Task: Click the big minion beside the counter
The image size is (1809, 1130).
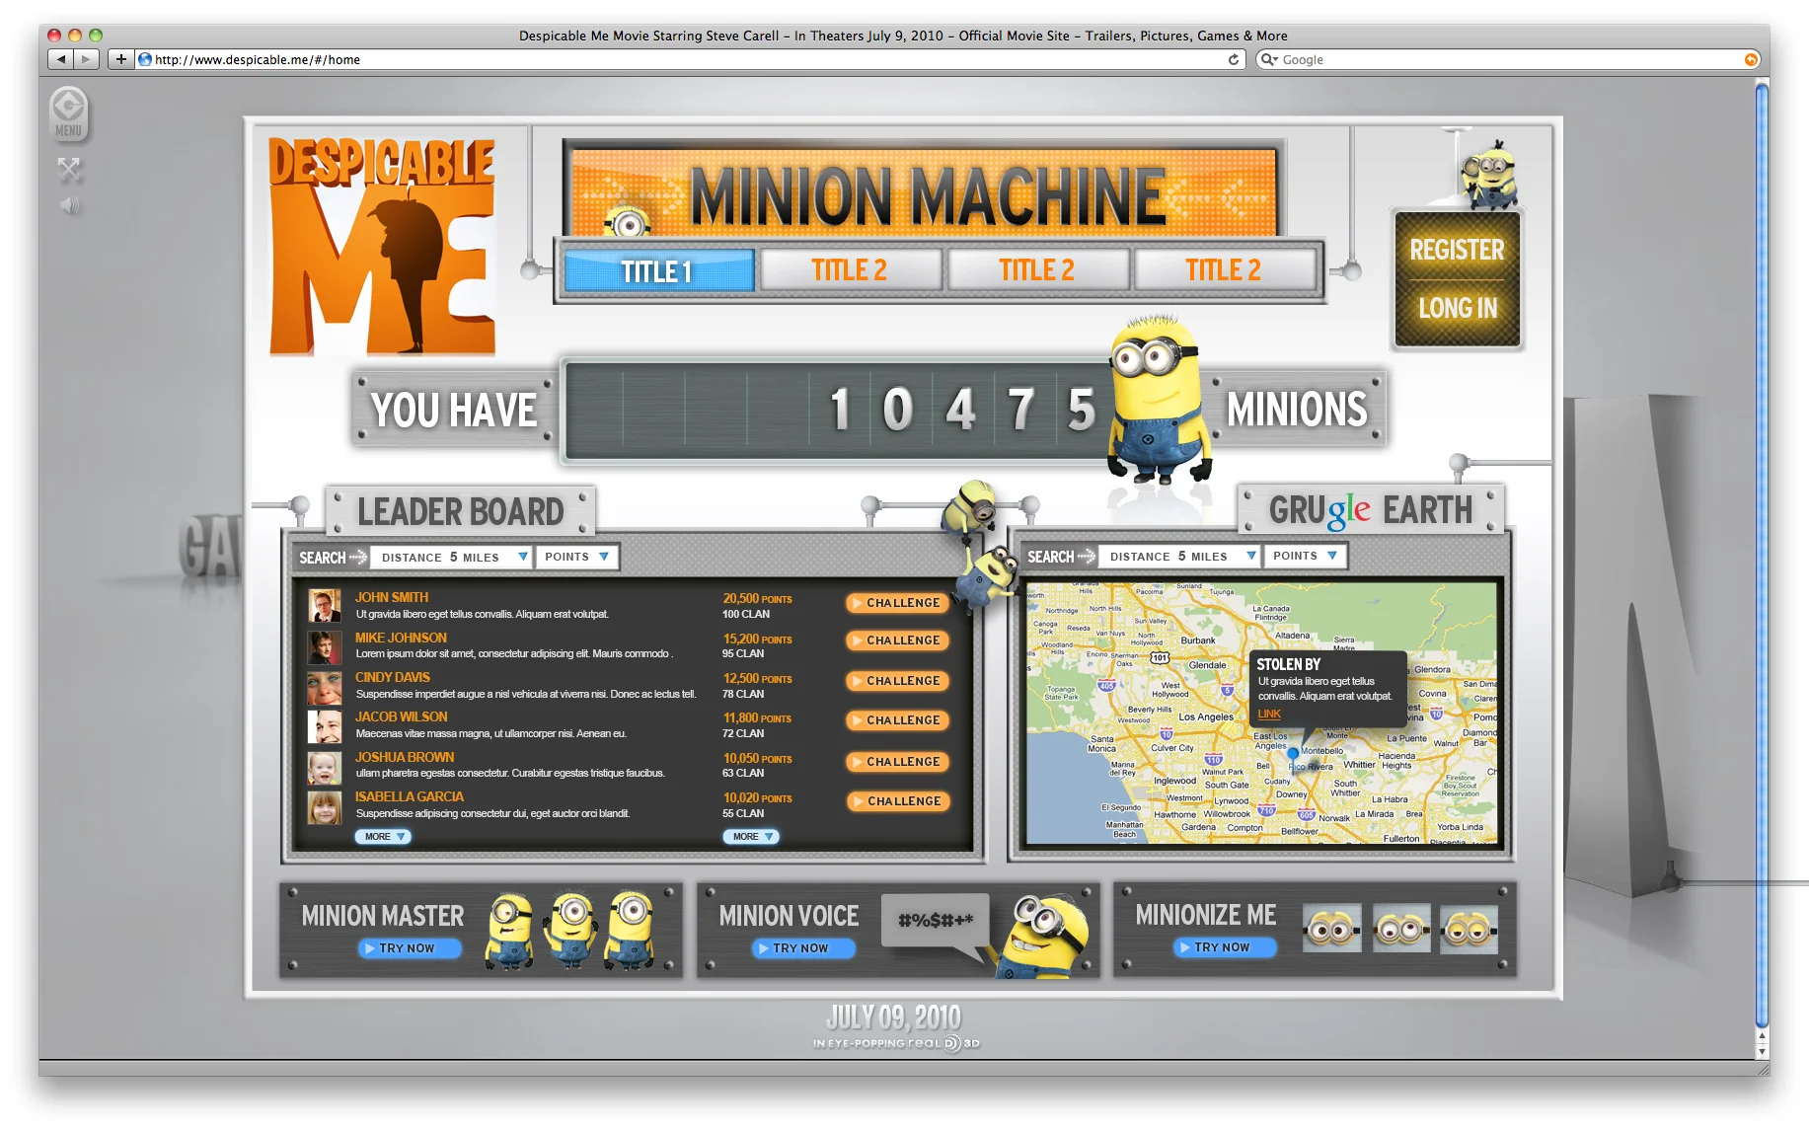Action: 1159,400
